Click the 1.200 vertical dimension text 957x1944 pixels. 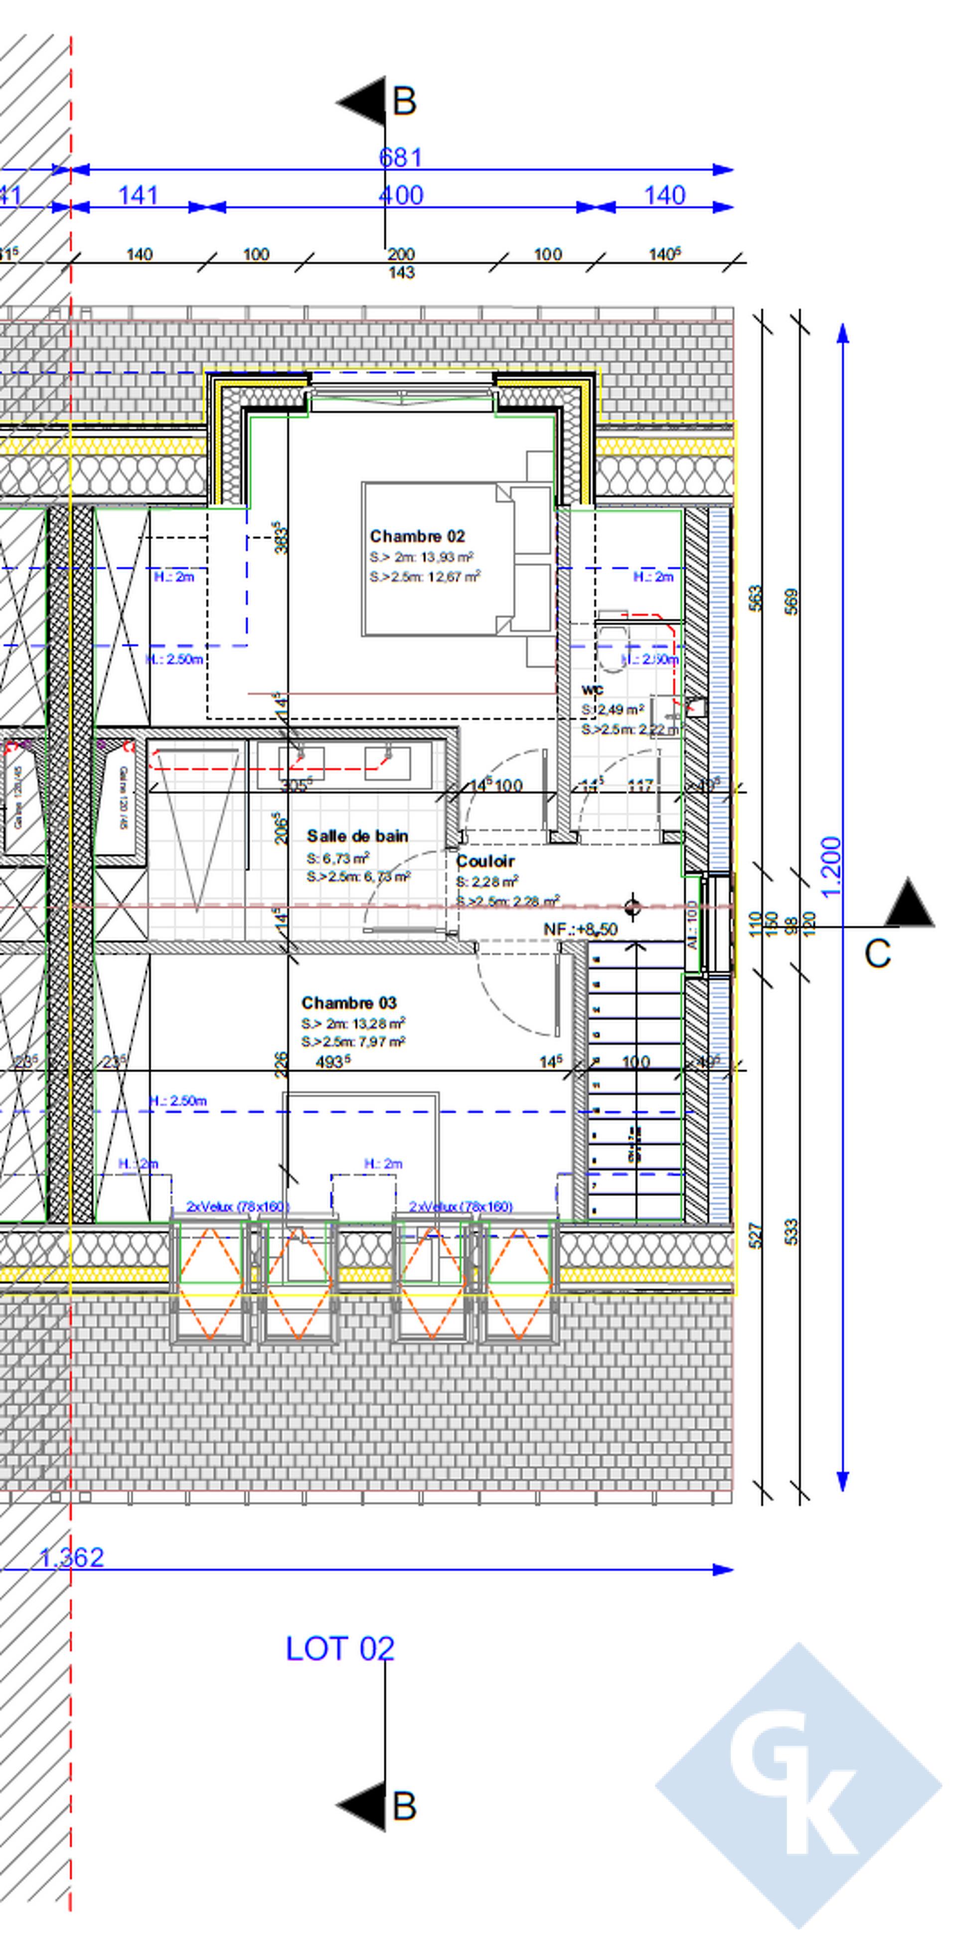[830, 866]
